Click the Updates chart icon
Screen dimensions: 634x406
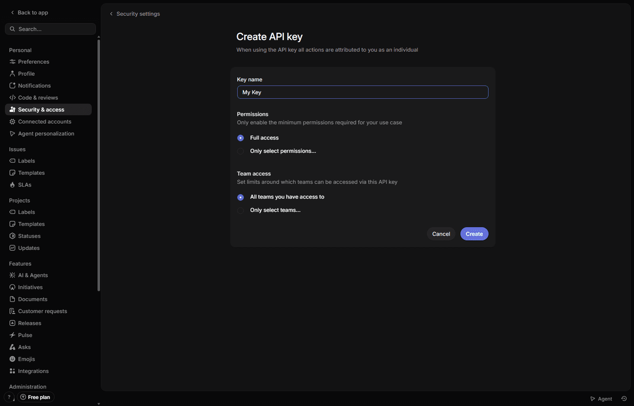(x=13, y=248)
